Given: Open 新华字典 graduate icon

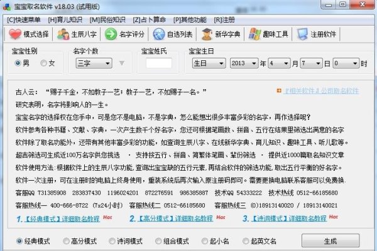Looking at the screenshot, I should [x=207, y=34].
